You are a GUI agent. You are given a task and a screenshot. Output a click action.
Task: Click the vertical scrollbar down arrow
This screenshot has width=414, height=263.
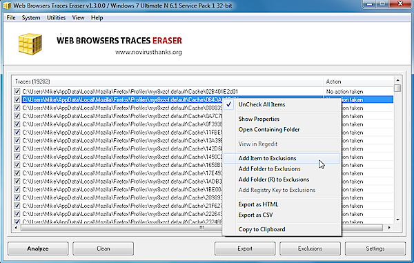click(x=397, y=220)
